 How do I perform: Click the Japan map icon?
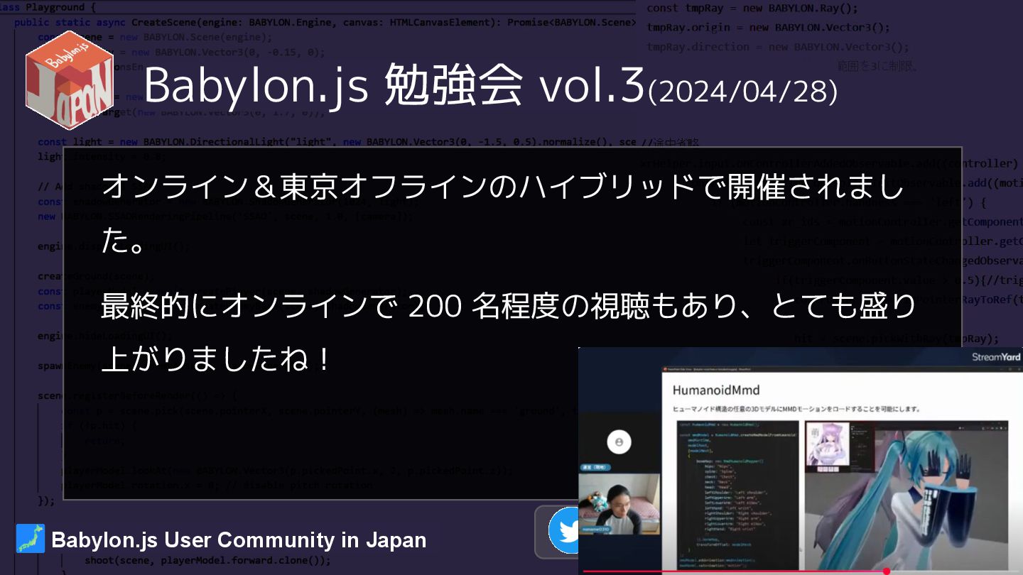[30, 539]
